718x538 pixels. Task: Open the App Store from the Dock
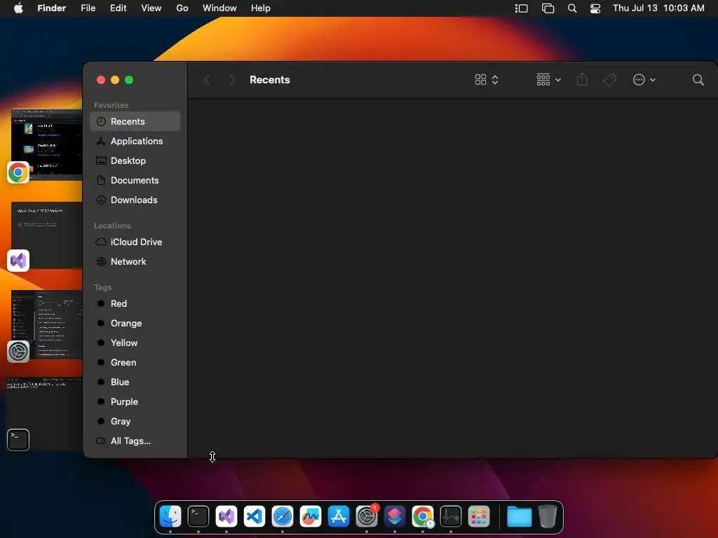pos(339,516)
